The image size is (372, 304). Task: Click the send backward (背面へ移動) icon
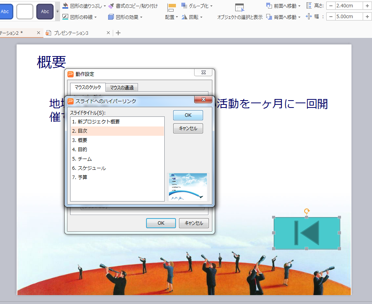(269, 17)
